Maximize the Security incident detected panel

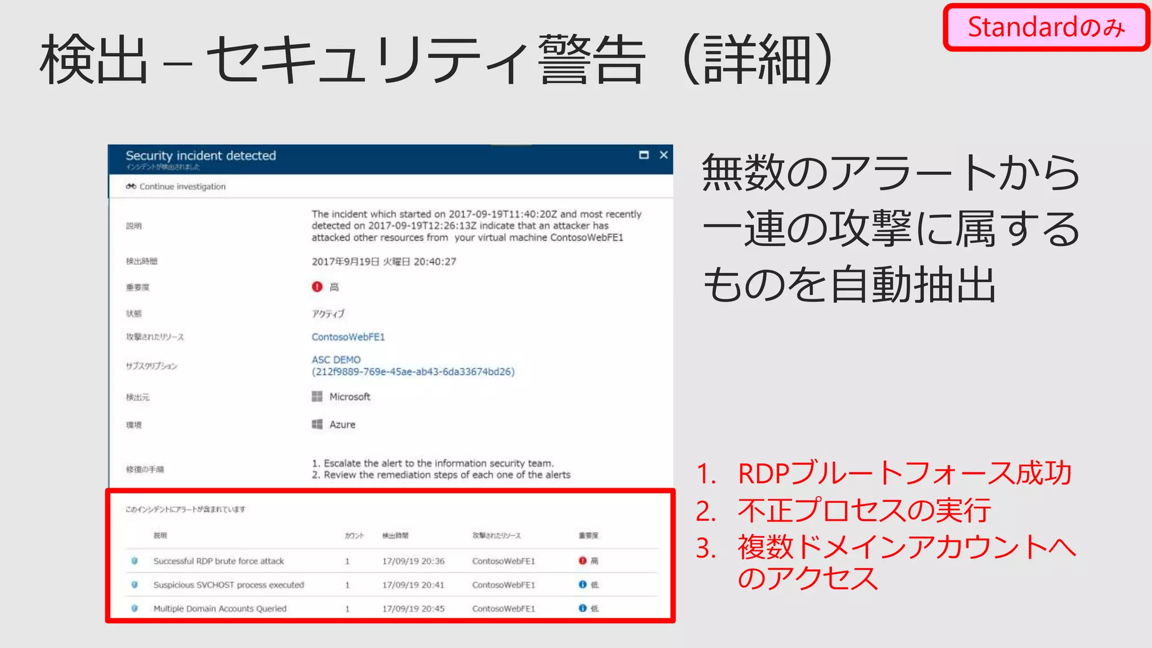(x=644, y=155)
